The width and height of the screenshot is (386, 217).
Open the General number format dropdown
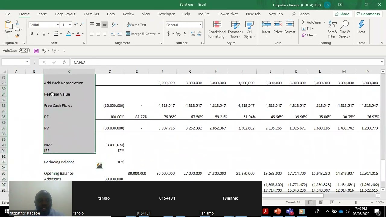(200, 25)
